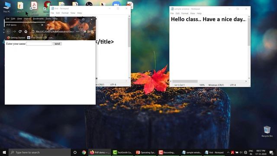The image size is (277, 156).
Task: Switch to Operating Sys PowerPoint taskbar item
Action: [x=145, y=152]
